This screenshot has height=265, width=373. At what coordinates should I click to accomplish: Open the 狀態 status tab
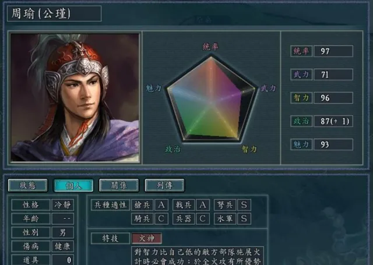pyautogui.click(x=27, y=185)
